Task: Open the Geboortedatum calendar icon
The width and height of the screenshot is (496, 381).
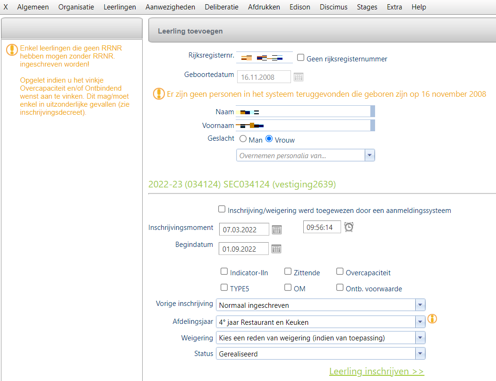Action: (x=298, y=77)
